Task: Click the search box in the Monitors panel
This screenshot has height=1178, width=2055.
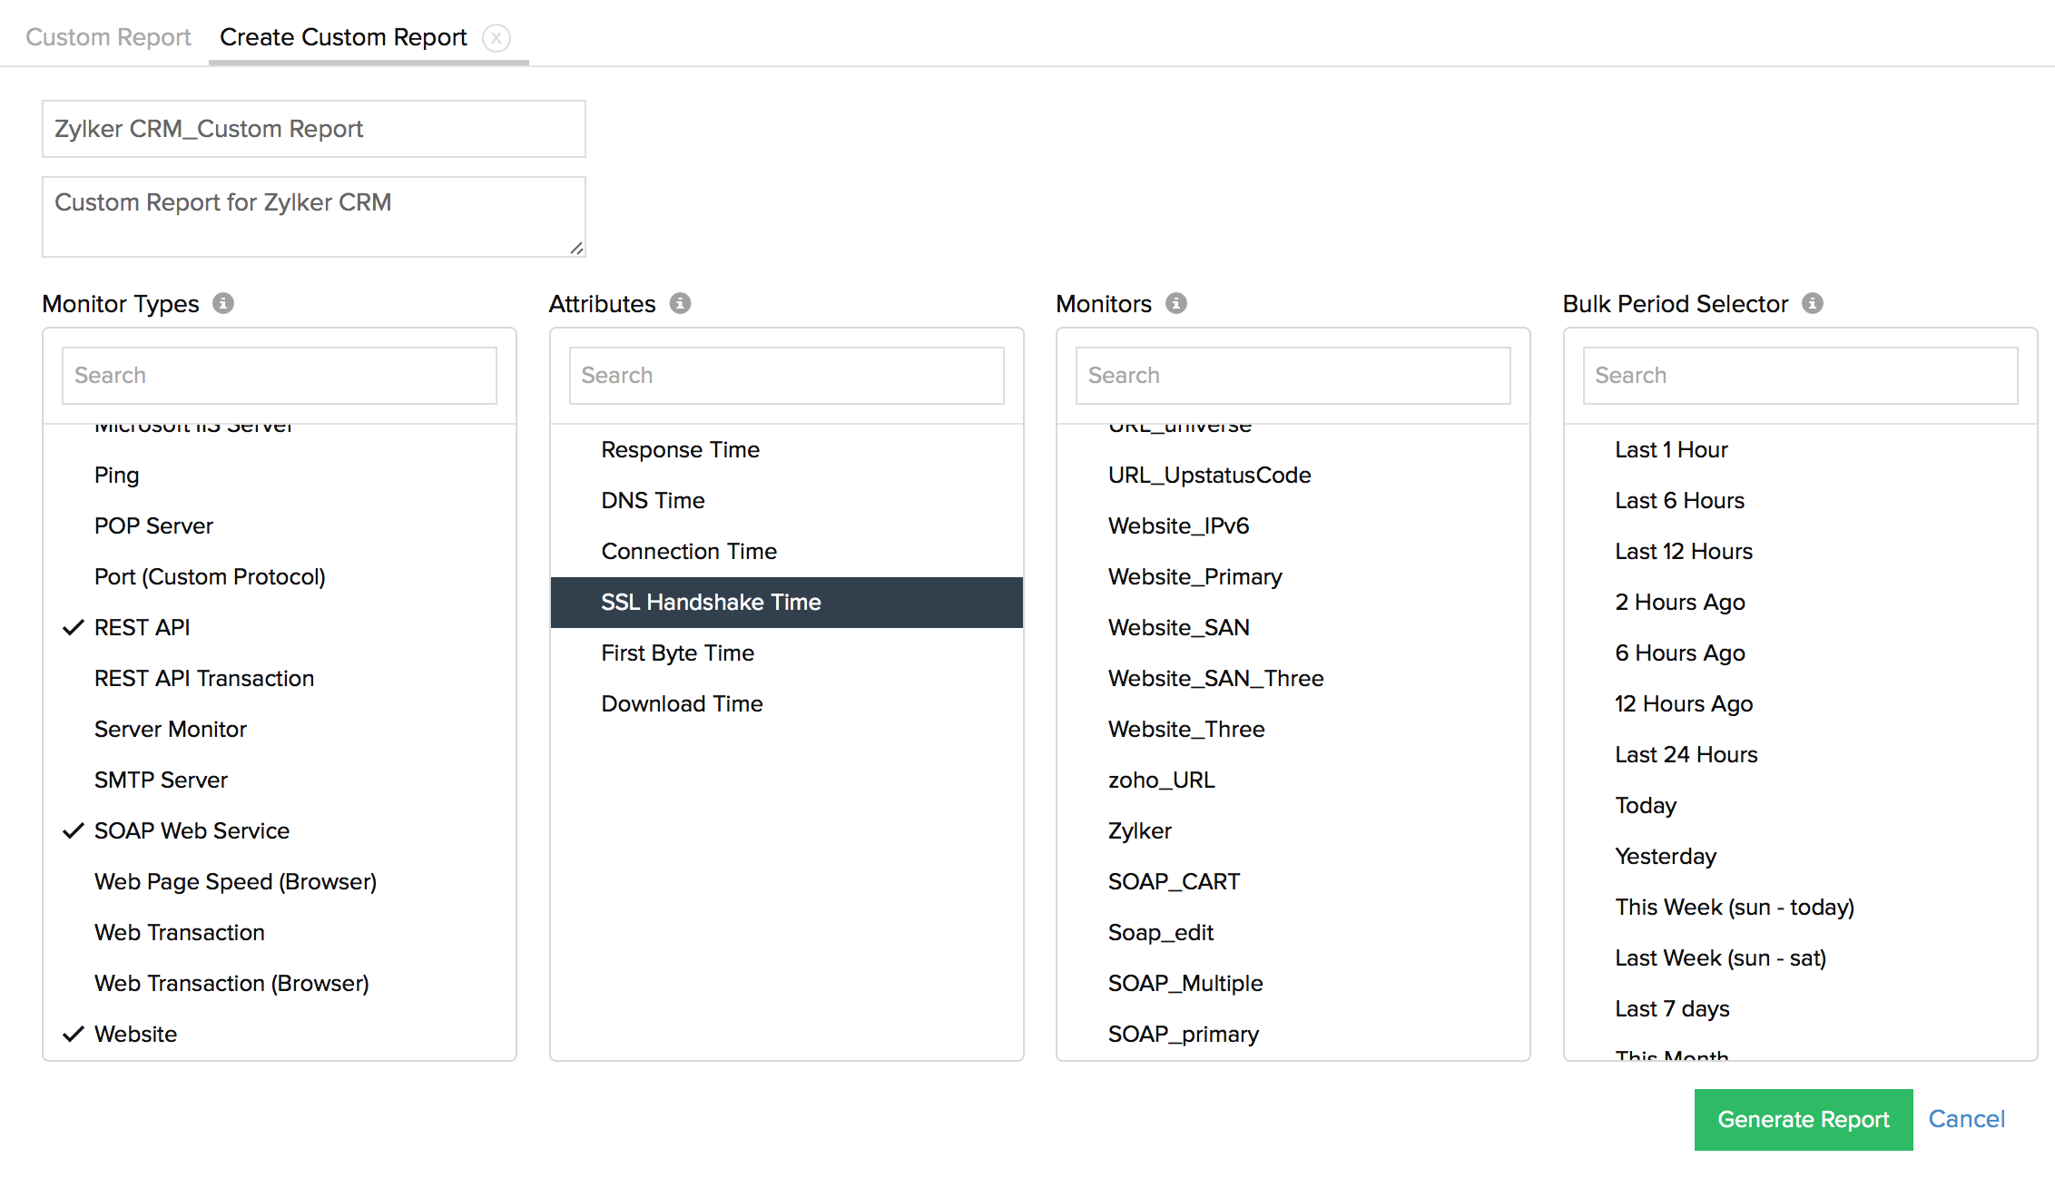Action: coord(1293,375)
